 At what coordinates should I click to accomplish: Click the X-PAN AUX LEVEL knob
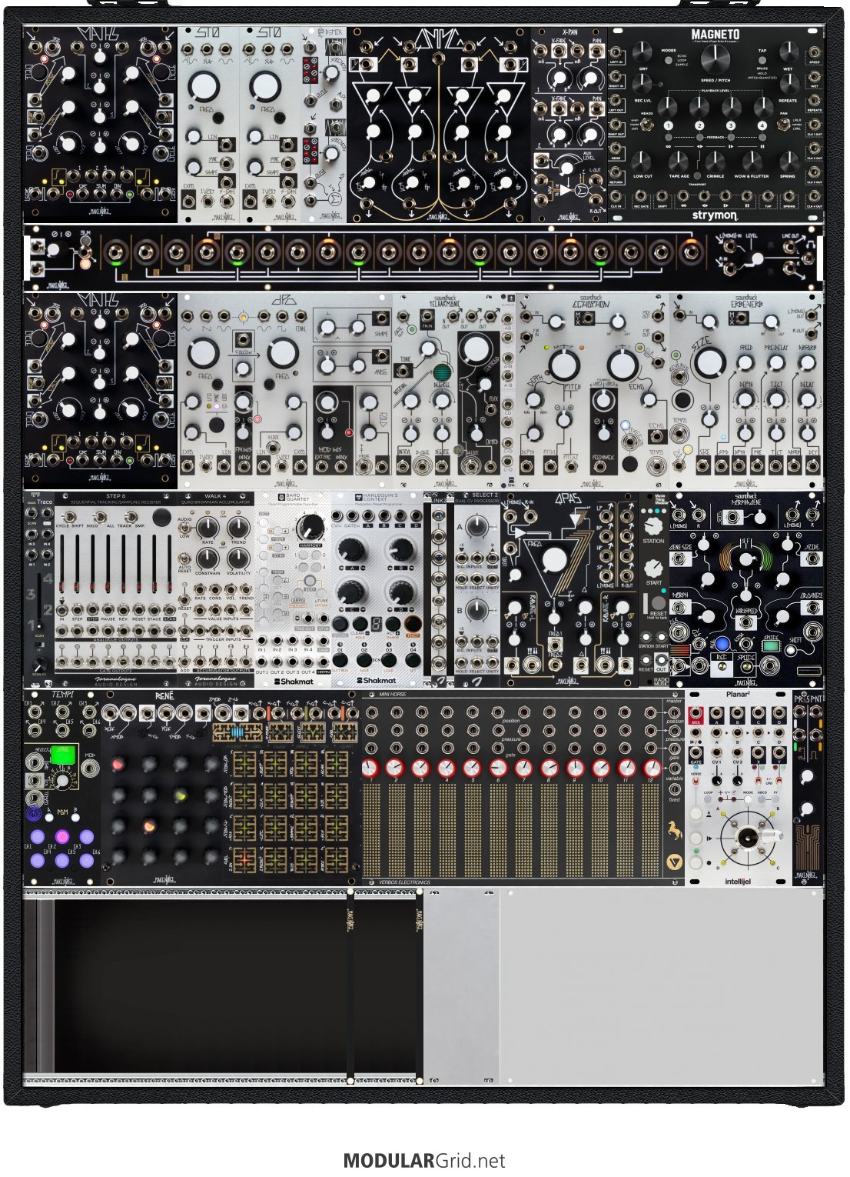(x=566, y=167)
